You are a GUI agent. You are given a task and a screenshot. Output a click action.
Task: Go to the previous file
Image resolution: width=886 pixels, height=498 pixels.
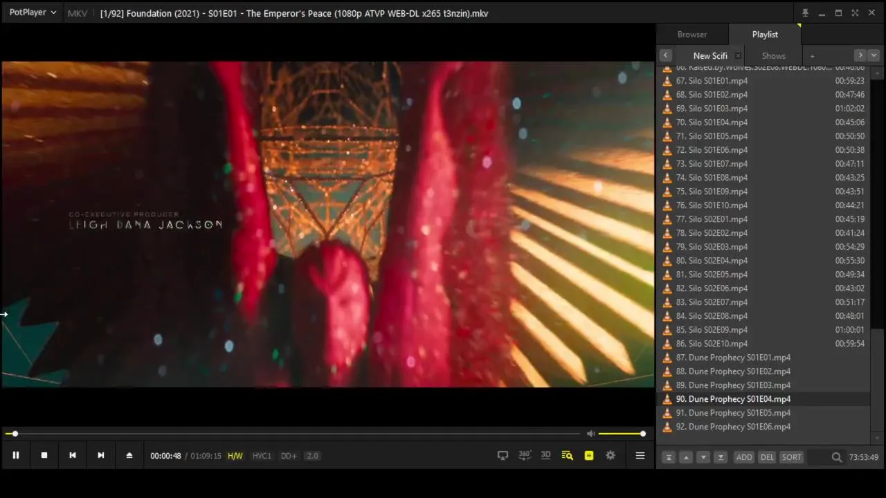[73, 455]
